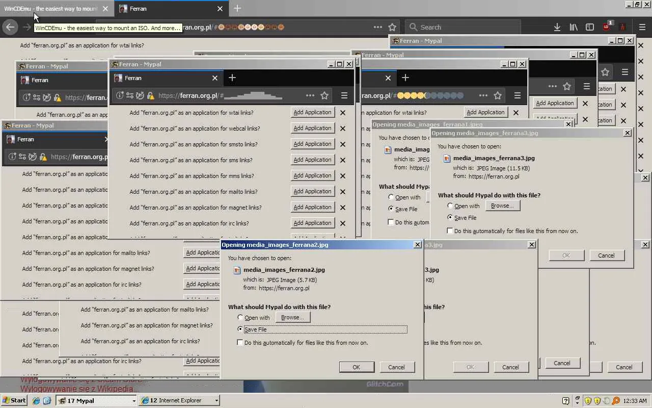Image resolution: width=652 pixels, height=408 pixels.
Task: Expand the 12 Internet Explorer taskbar group arrow
Action: 216,401
